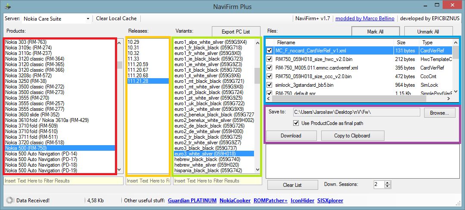465x210 pixels.
Task: Increase Down. Sessions with up arrow
Action: click(387, 183)
